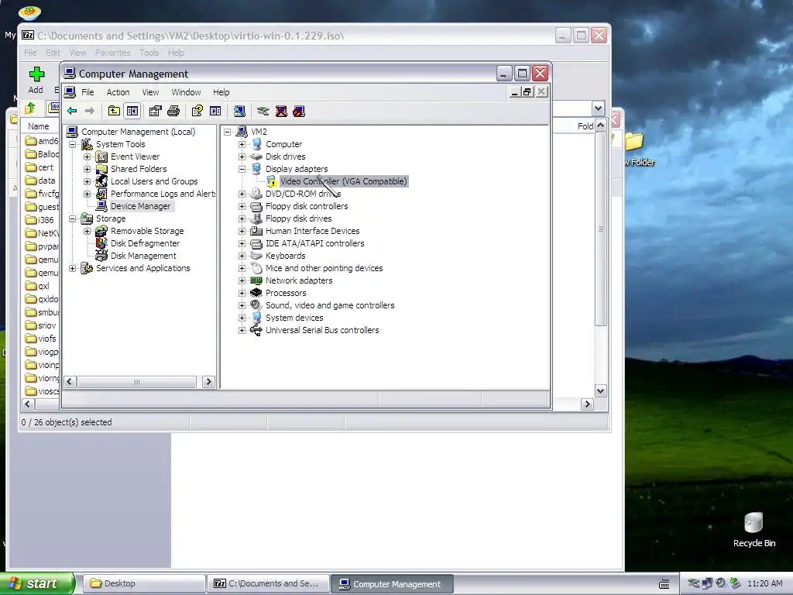
Task: Select Disk Defragmenter in the tree
Action: point(145,243)
